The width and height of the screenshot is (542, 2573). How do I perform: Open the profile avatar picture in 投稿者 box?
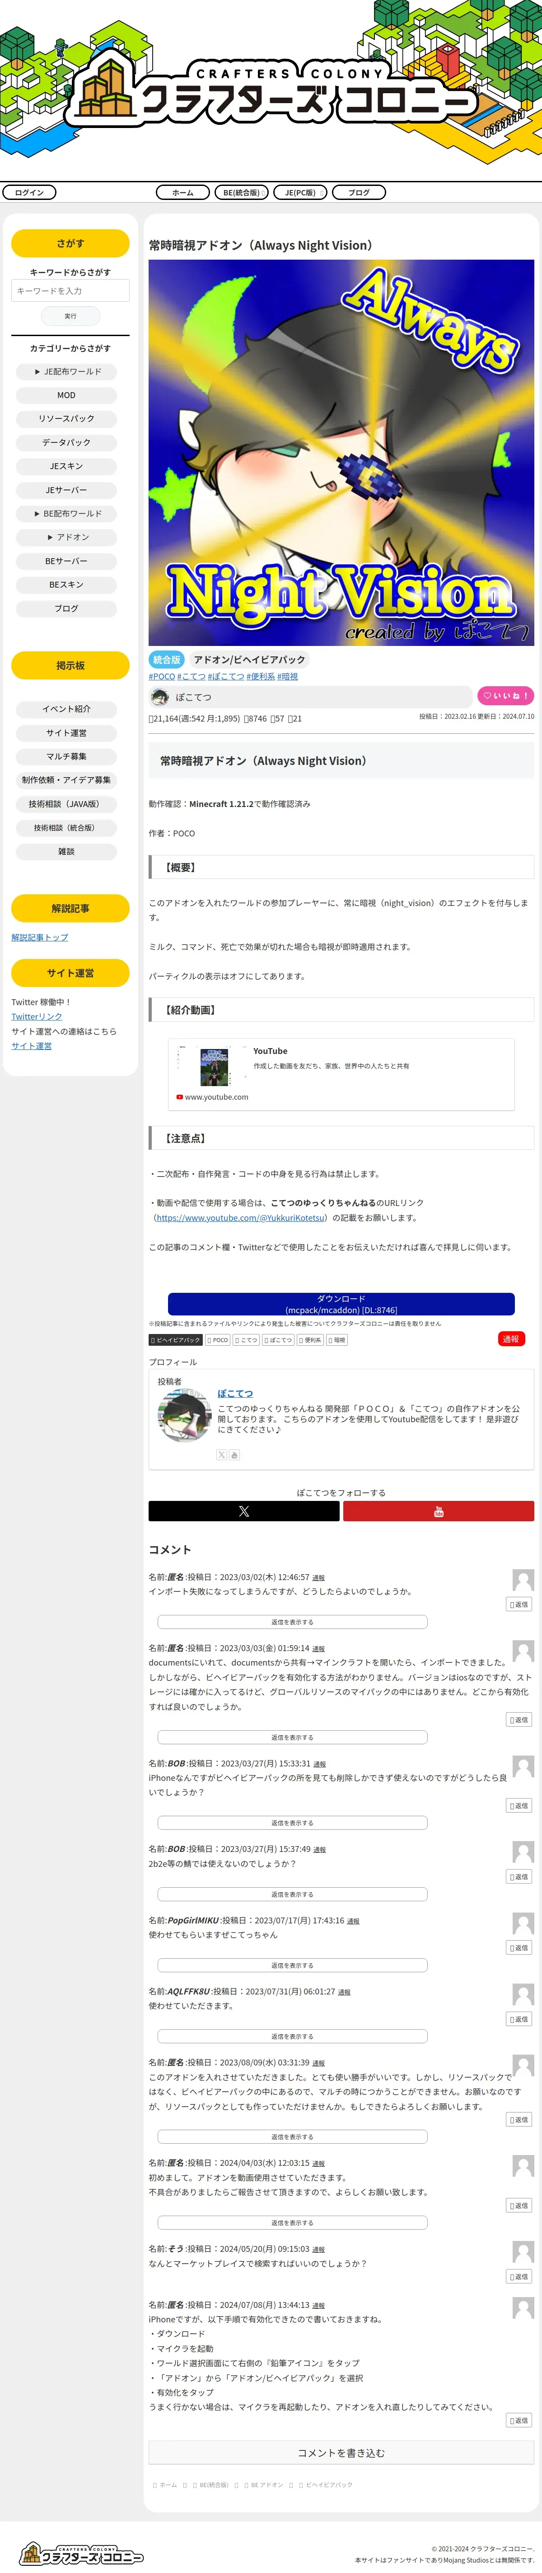click(184, 1415)
